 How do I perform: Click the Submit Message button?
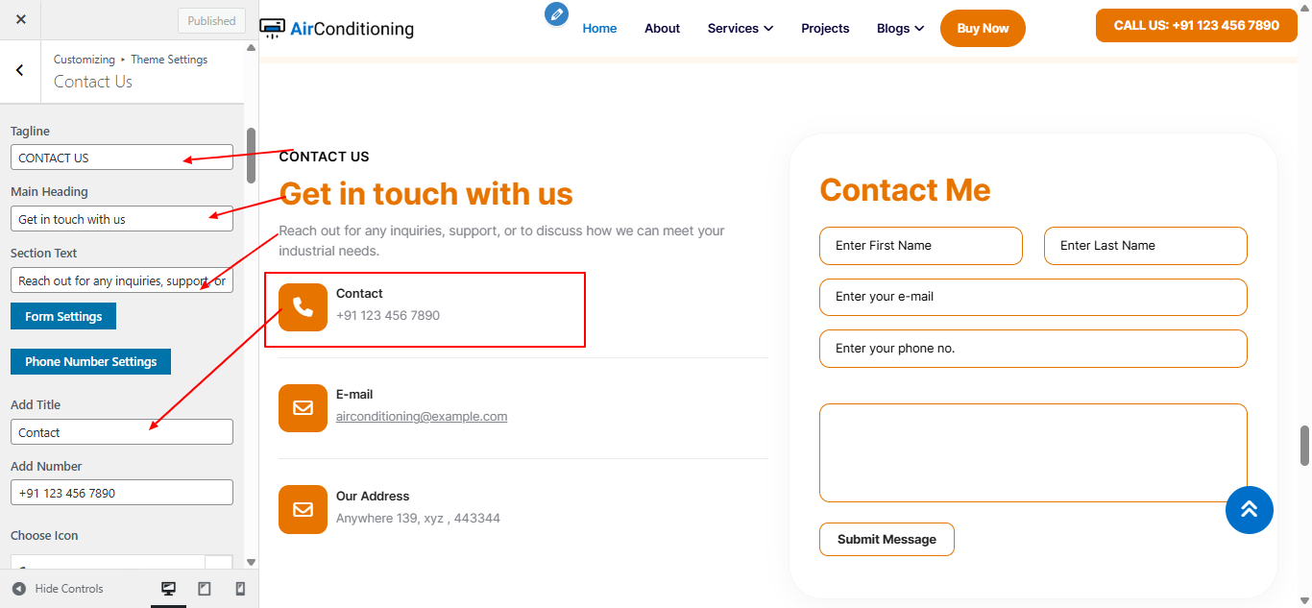tap(887, 539)
